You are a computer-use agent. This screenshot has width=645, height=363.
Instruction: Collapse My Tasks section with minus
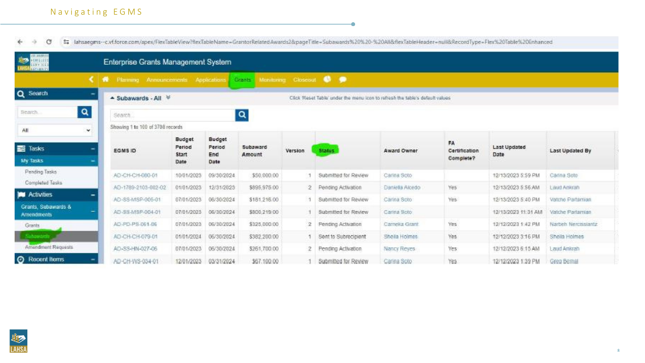[93, 161]
